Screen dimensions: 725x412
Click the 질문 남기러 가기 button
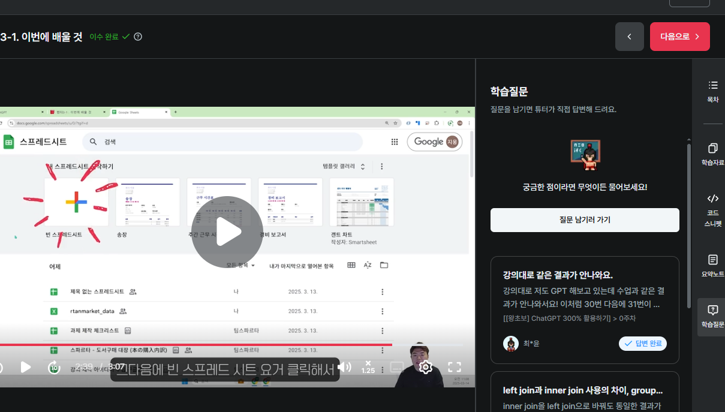click(585, 220)
